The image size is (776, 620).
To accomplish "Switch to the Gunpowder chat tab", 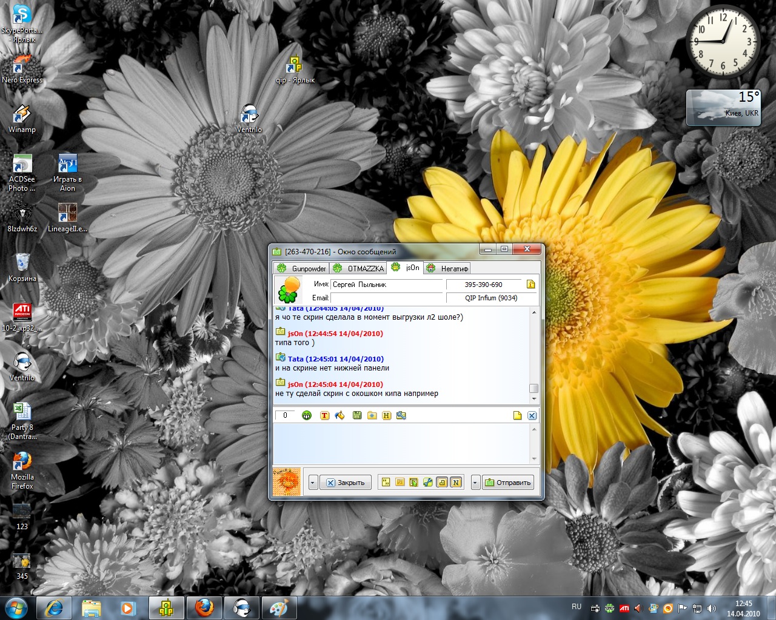I will tap(302, 268).
